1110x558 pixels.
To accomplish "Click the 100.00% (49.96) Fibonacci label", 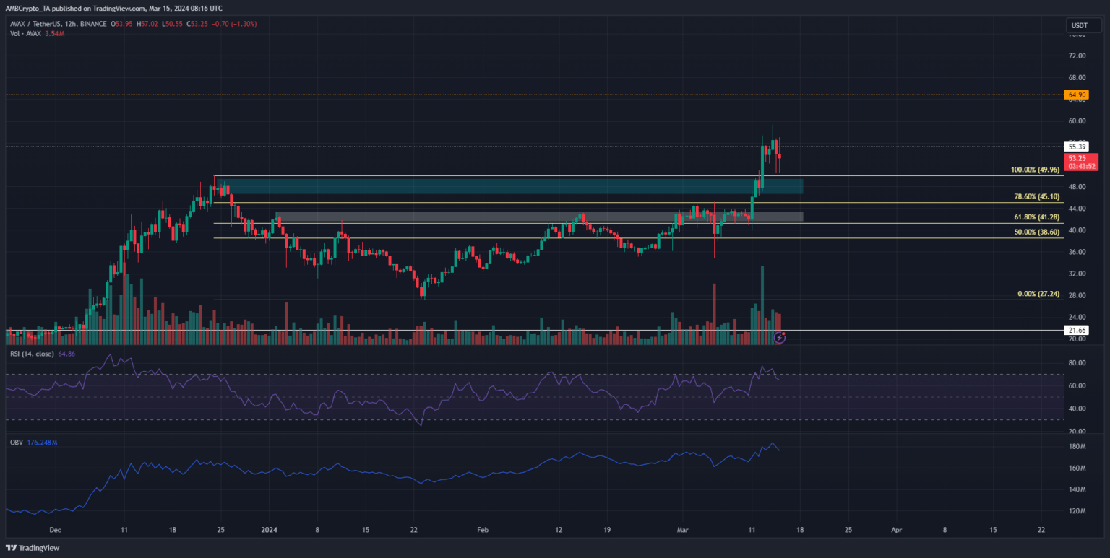I will (1036, 170).
